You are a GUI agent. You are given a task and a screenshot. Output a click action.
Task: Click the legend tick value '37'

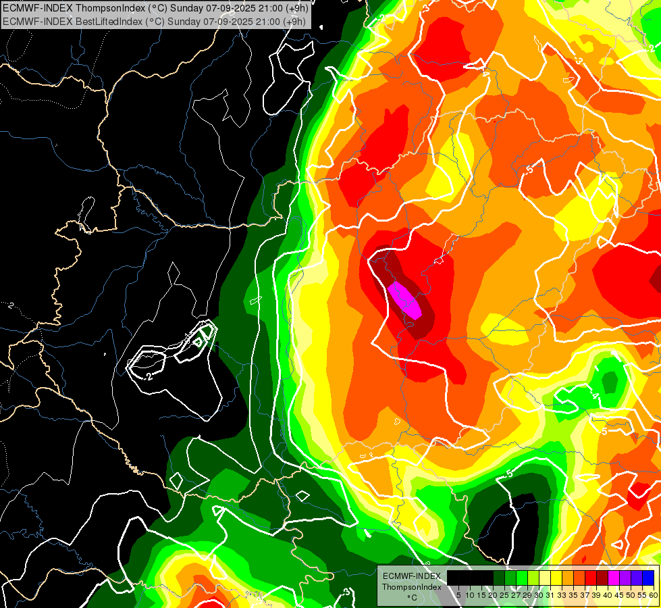click(585, 595)
